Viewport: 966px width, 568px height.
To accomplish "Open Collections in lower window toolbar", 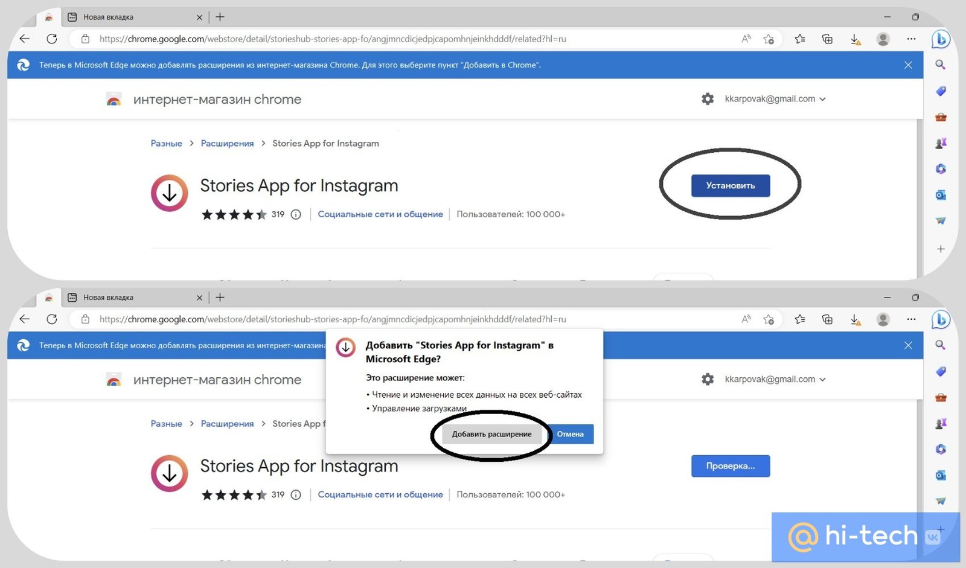I will click(x=827, y=319).
